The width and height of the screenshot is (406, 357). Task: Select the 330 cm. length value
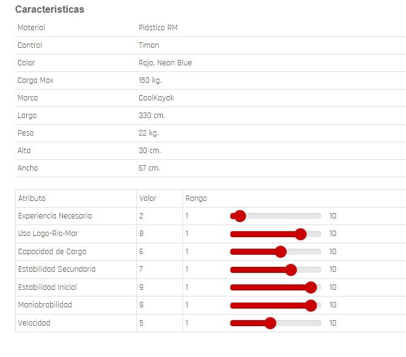pyautogui.click(x=151, y=116)
